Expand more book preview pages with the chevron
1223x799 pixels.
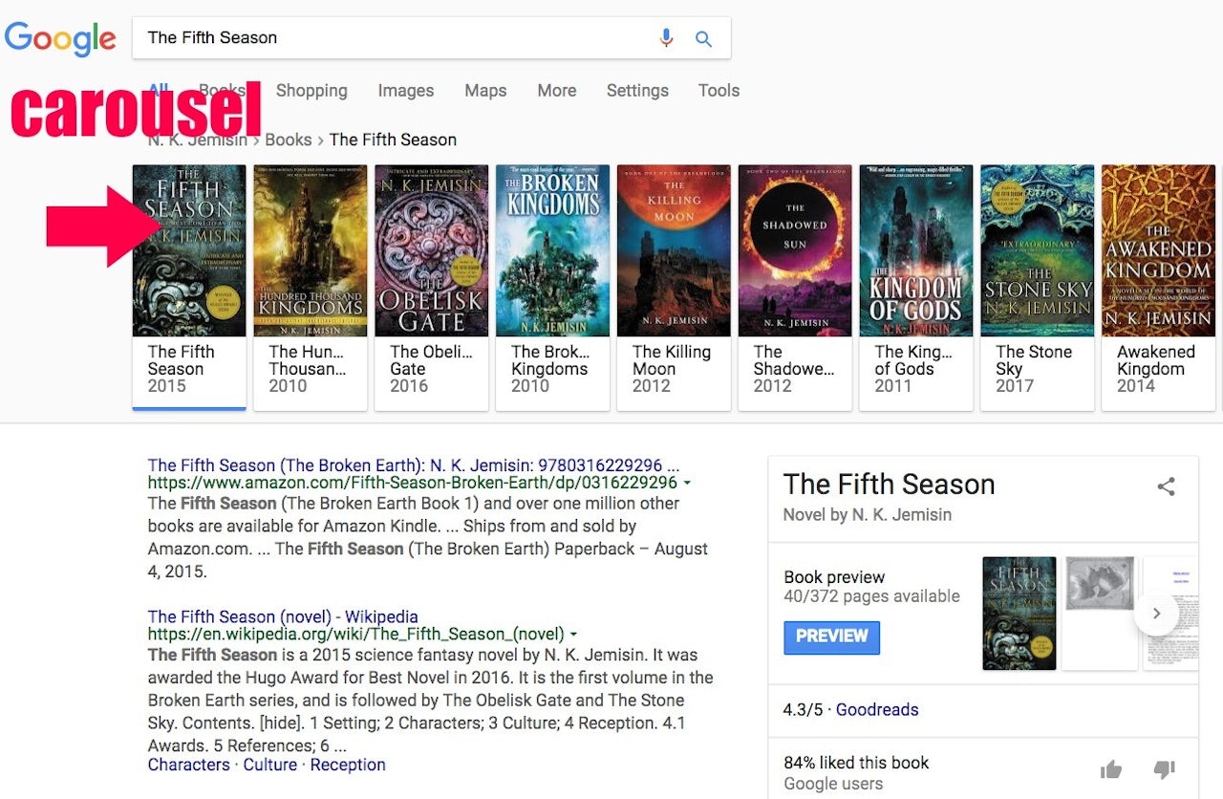tap(1156, 614)
